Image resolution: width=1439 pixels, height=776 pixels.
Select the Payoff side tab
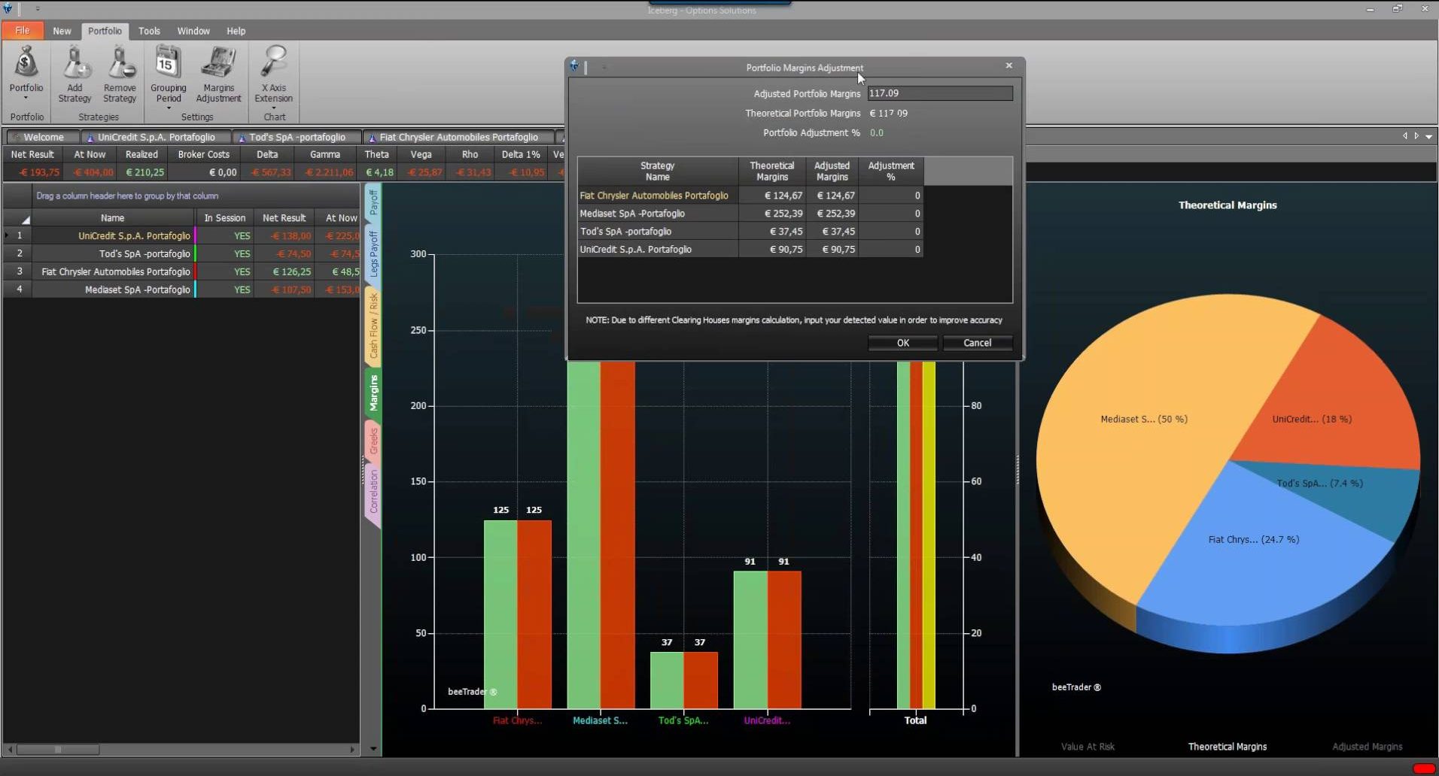(x=373, y=202)
